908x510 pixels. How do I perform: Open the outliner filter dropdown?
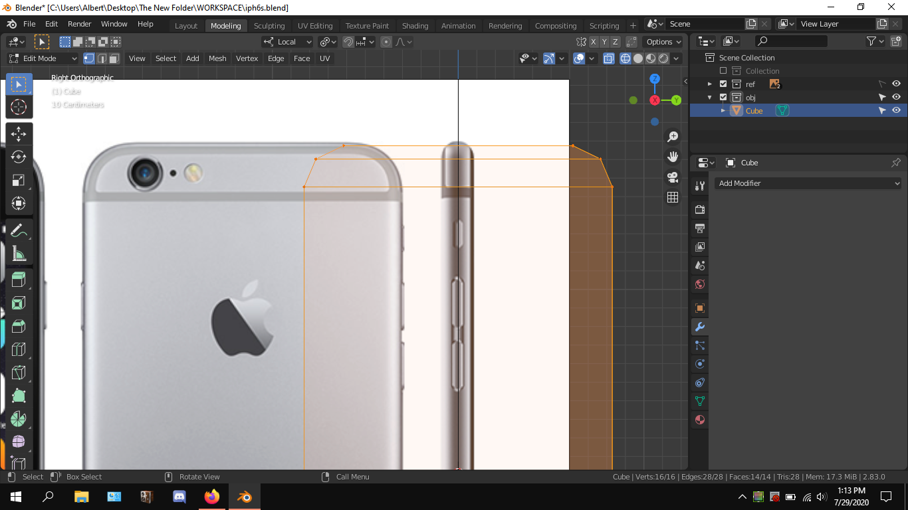point(875,41)
